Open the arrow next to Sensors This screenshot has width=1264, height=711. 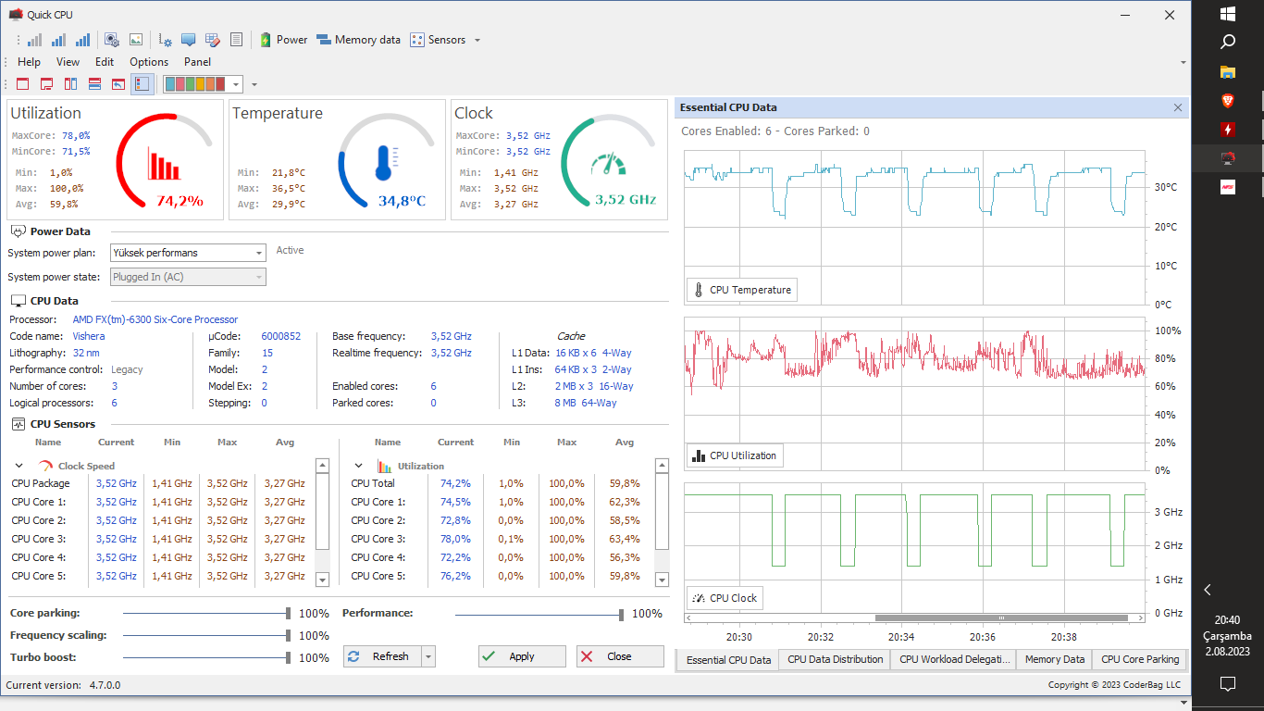point(477,40)
